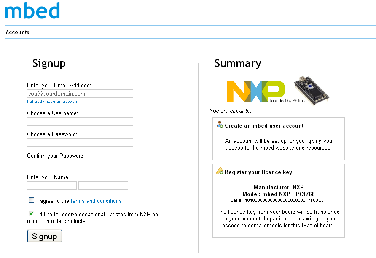
Task: Focus the Email Address field
Action: [x=80, y=94]
